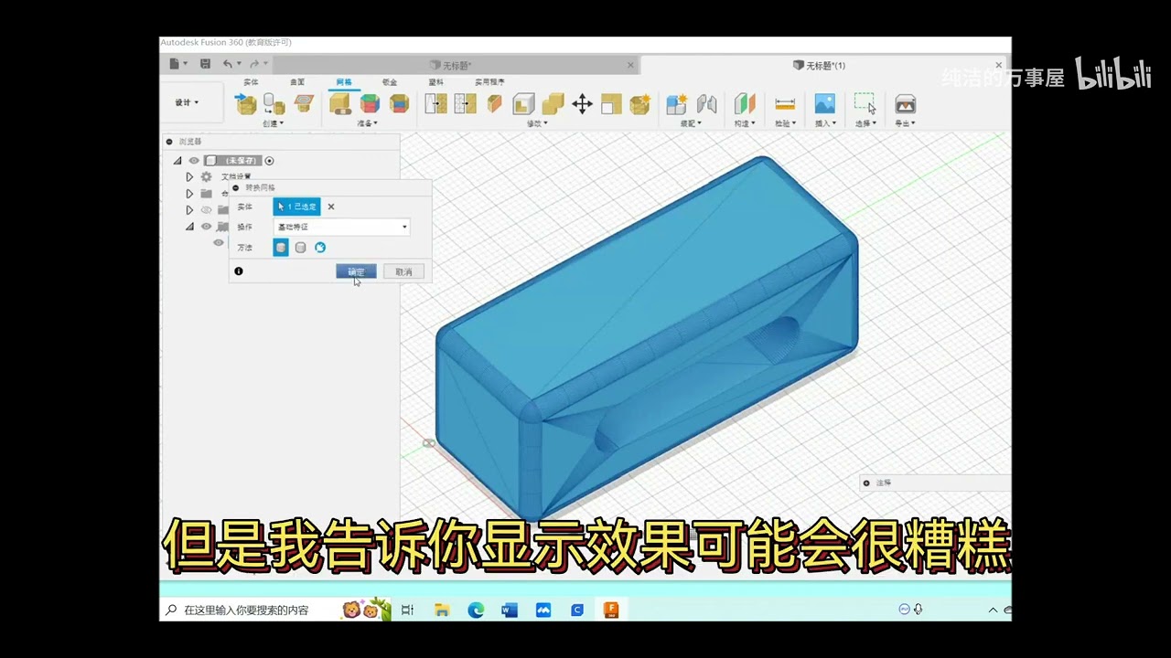This screenshot has height=658, width=1171.
Task: Open the 设计 workspace dropdown
Action: [x=187, y=102]
